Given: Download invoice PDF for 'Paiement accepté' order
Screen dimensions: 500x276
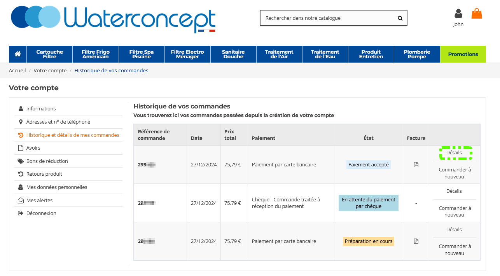Looking at the screenshot, I should pyautogui.click(x=416, y=164).
